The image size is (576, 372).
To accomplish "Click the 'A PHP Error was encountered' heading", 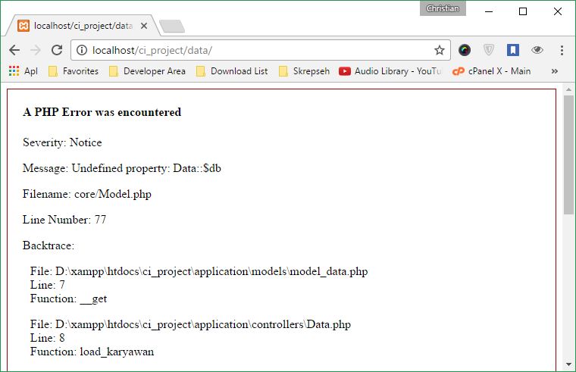I will click(x=102, y=112).
